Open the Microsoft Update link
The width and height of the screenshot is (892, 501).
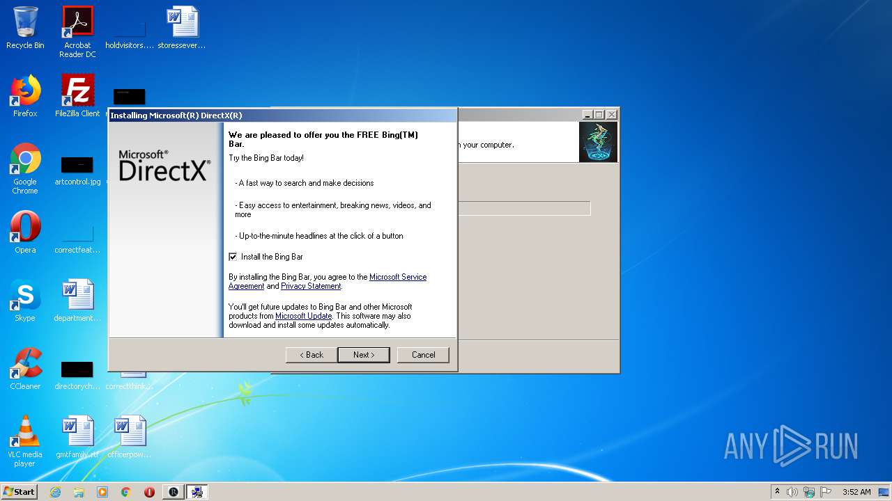point(304,316)
